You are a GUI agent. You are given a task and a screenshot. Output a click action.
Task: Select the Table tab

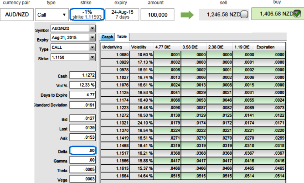[122, 37]
